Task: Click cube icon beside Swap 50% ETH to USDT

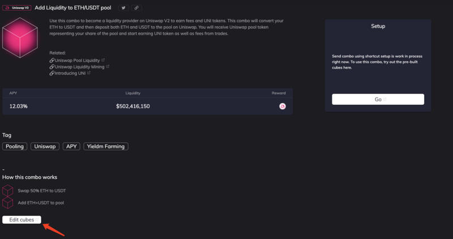Action: click(x=7, y=190)
